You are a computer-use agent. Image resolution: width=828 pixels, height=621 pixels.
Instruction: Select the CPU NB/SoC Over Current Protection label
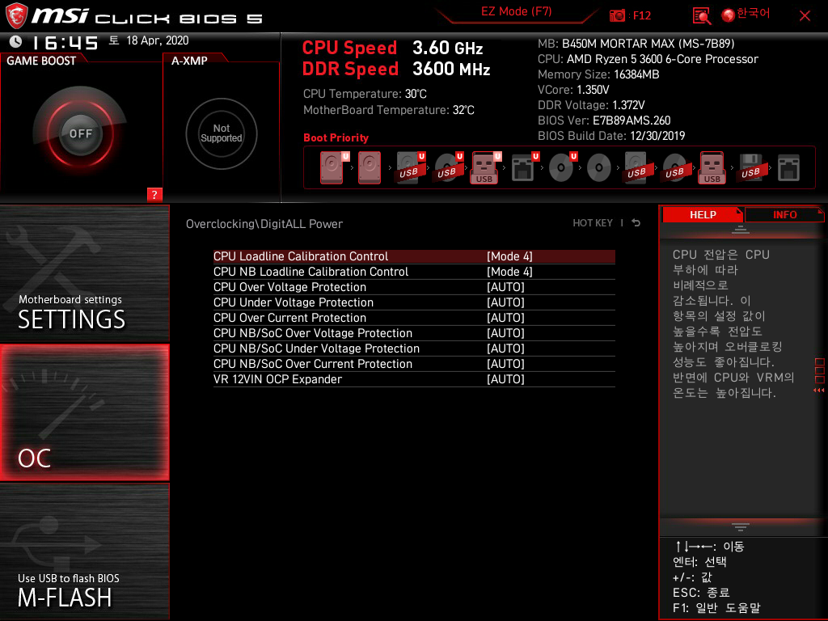[313, 363]
